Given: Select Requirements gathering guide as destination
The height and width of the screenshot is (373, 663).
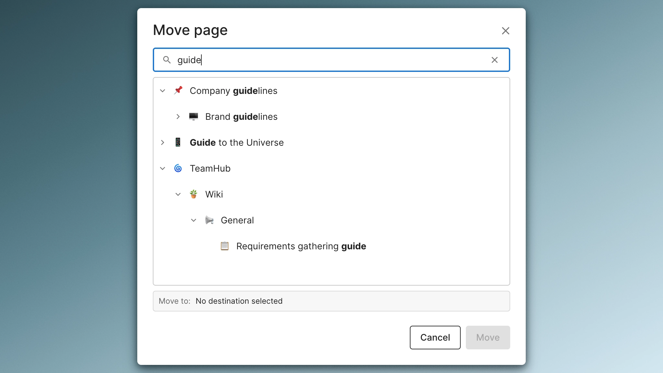Looking at the screenshot, I should point(301,246).
